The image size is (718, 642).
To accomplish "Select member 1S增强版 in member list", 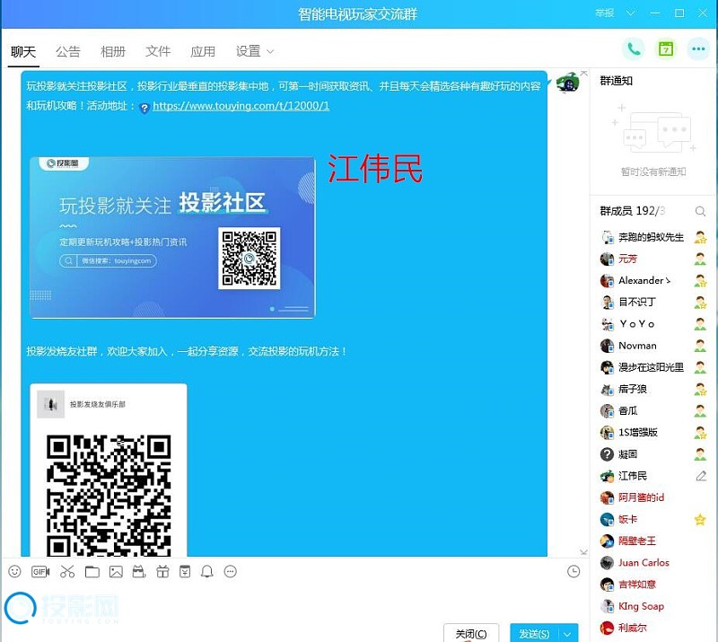I will point(653,433).
